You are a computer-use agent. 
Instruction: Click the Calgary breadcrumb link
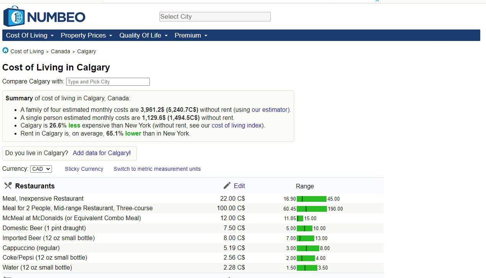tap(86, 51)
